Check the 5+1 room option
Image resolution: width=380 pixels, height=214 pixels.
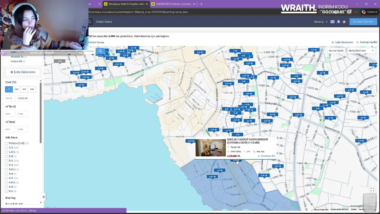[6, 191]
